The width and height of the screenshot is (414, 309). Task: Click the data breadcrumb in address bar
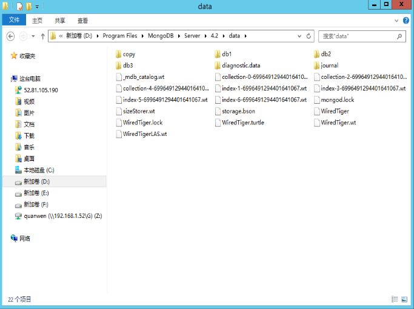tap(234, 36)
